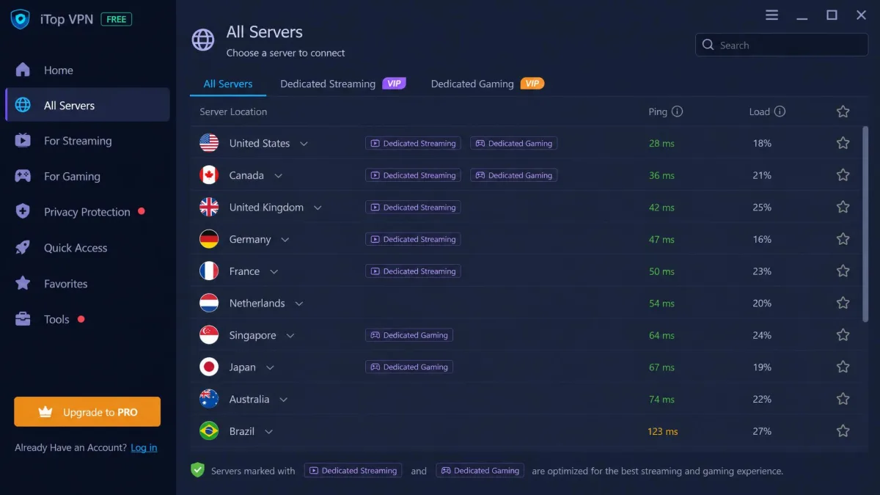Switch to the Dedicated Gaming tab
The height and width of the screenshot is (495, 880).
[488, 84]
